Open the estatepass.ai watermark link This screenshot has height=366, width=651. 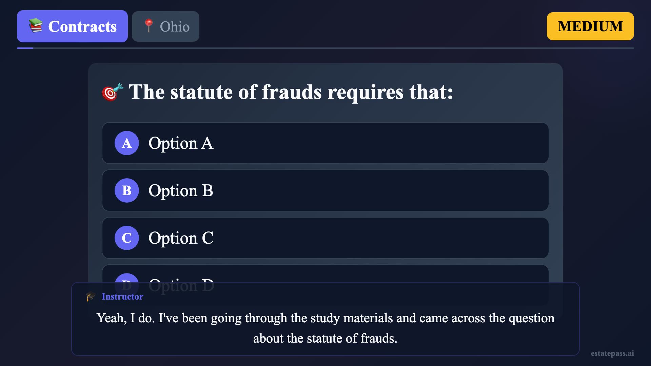tap(612, 353)
